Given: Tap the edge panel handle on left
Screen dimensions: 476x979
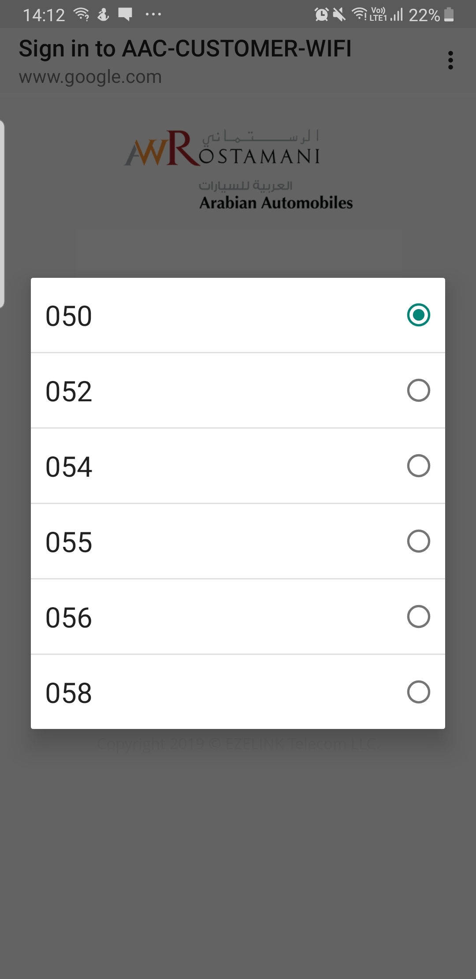Looking at the screenshot, I should 2,214.
